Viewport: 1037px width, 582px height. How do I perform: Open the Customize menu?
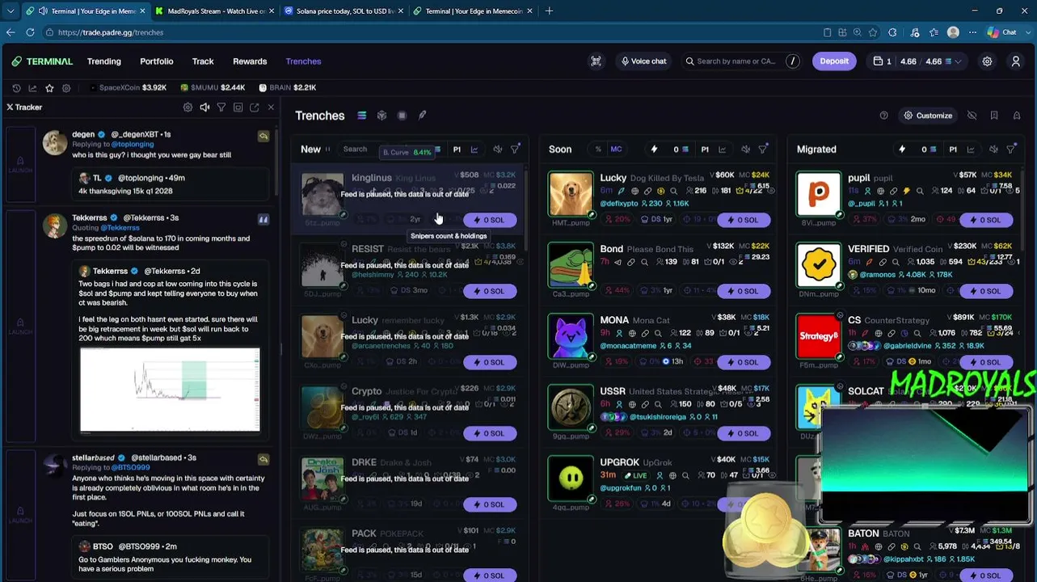[928, 116]
